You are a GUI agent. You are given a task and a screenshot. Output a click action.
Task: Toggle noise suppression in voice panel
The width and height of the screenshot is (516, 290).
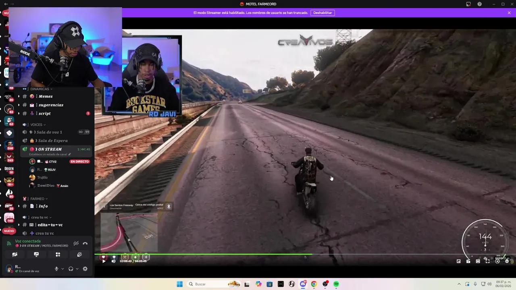click(x=76, y=243)
